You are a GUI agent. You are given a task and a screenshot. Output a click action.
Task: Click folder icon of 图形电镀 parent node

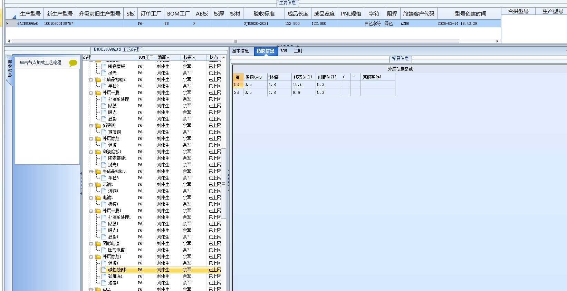point(98,243)
